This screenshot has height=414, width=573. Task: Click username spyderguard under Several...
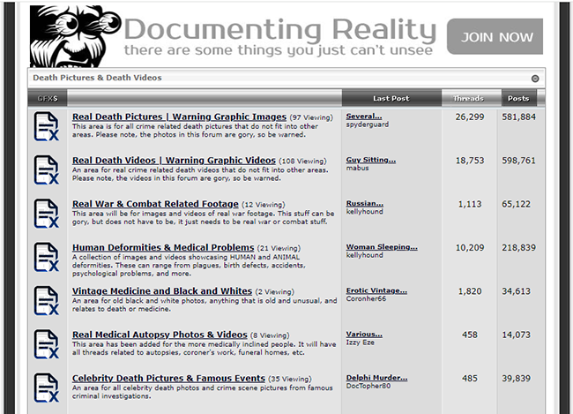pos(368,124)
